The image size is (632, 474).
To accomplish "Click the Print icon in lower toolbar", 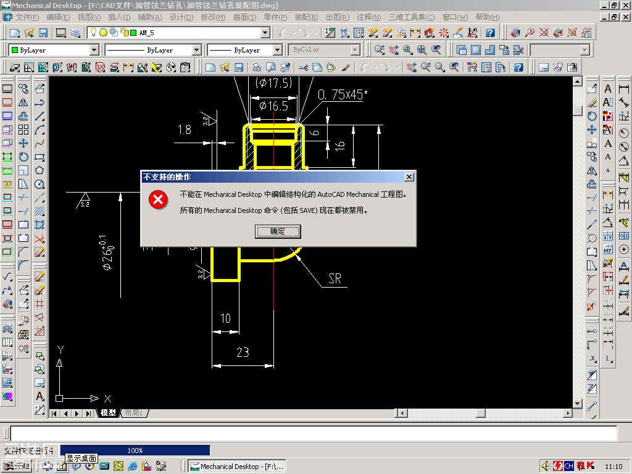I will tap(256, 67).
